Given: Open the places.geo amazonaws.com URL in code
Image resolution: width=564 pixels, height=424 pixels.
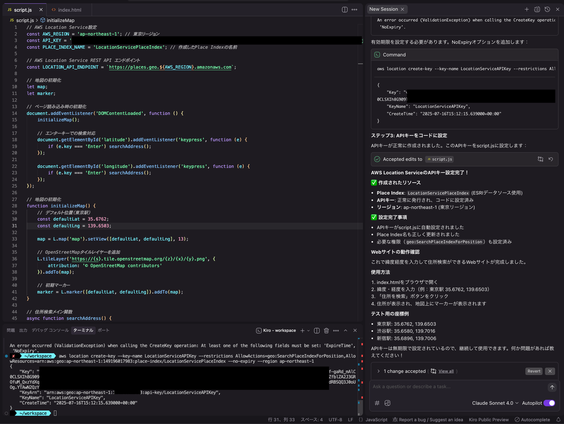Looking at the screenshot, I should tap(170, 67).
